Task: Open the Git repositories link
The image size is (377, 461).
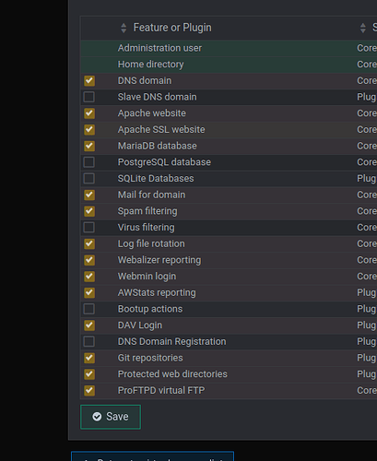Action: point(150,358)
